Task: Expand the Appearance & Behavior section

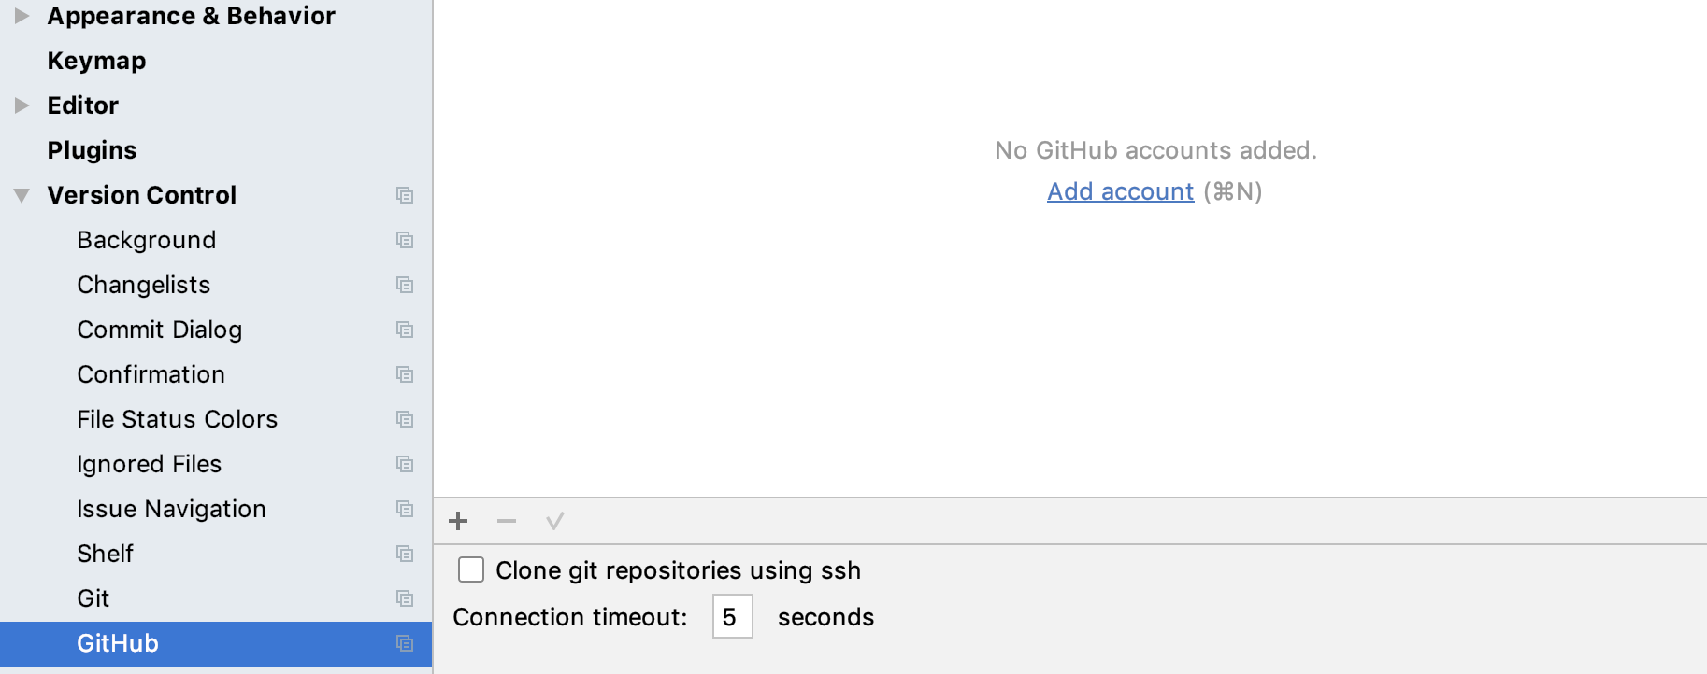Action: (x=22, y=16)
